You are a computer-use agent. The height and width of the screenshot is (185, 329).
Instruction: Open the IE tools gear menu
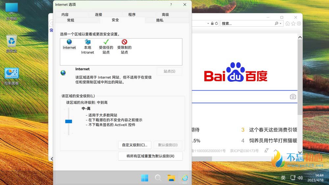[299, 24]
